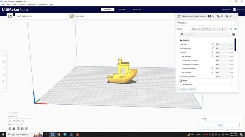The height and width of the screenshot is (137, 245).
Task: Click the fx icon next to Top/Bottom Line Width
Action: (x=212, y=68)
